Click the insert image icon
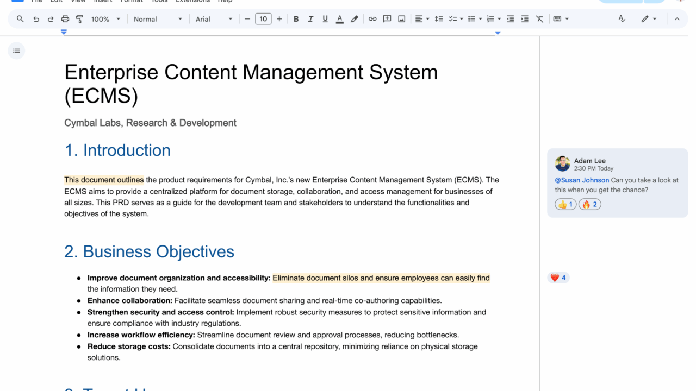 click(x=402, y=19)
